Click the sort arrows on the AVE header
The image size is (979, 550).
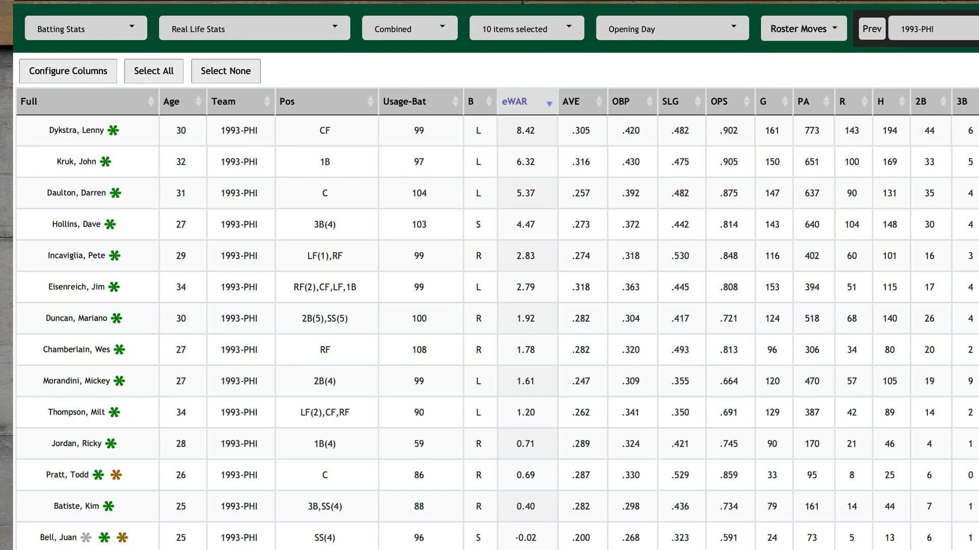600,102
